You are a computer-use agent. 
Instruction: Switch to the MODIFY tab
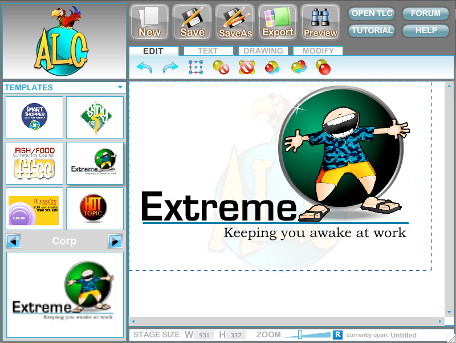click(318, 51)
